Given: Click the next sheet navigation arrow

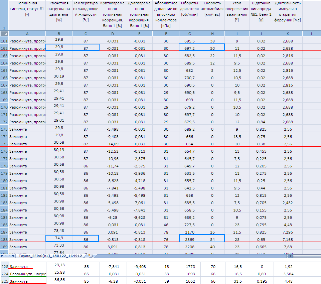Looking at the screenshot, I should [x=10, y=256].
